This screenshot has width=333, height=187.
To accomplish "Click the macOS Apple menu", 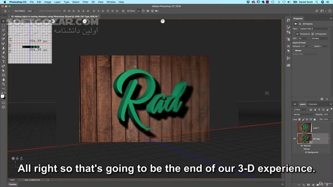I will click(x=5, y=2).
